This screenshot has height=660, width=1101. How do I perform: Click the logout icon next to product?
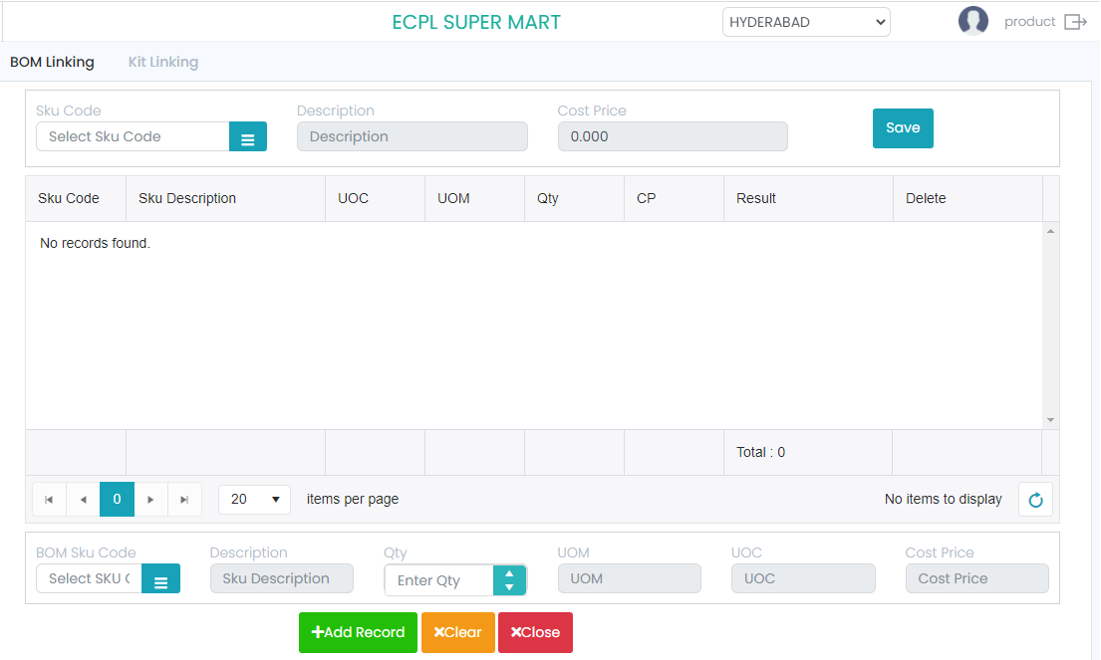[1076, 22]
